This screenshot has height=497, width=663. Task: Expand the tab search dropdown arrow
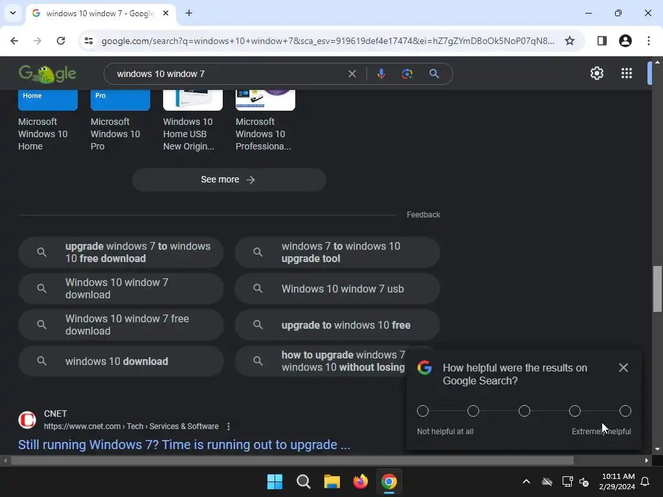point(13,13)
